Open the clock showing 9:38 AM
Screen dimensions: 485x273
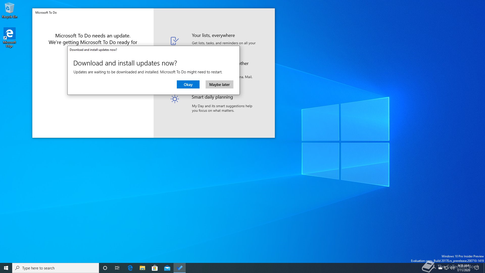point(464,268)
